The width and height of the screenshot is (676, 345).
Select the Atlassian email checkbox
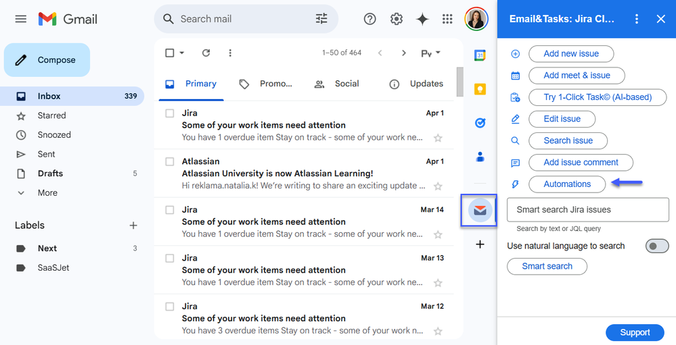(x=170, y=161)
